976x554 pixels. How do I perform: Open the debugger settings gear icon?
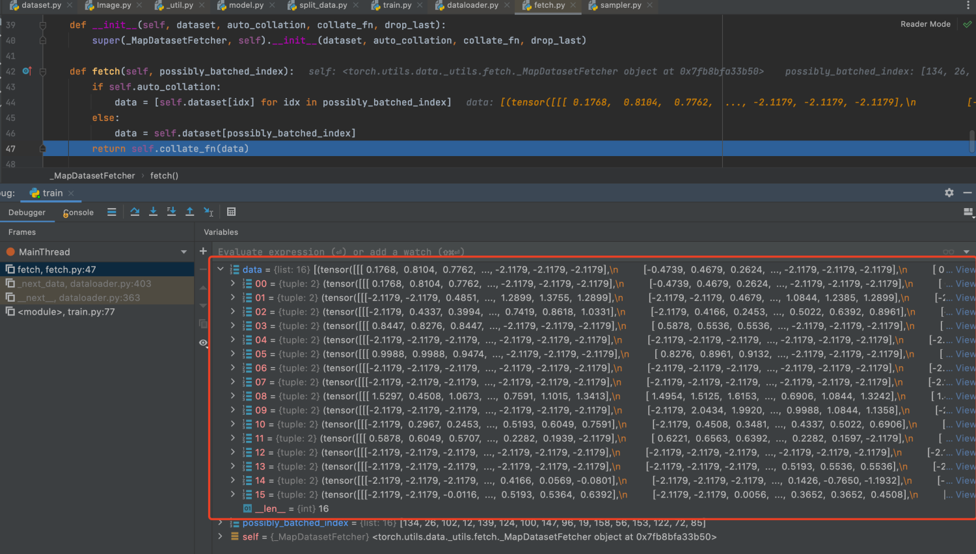pos(949,192)
